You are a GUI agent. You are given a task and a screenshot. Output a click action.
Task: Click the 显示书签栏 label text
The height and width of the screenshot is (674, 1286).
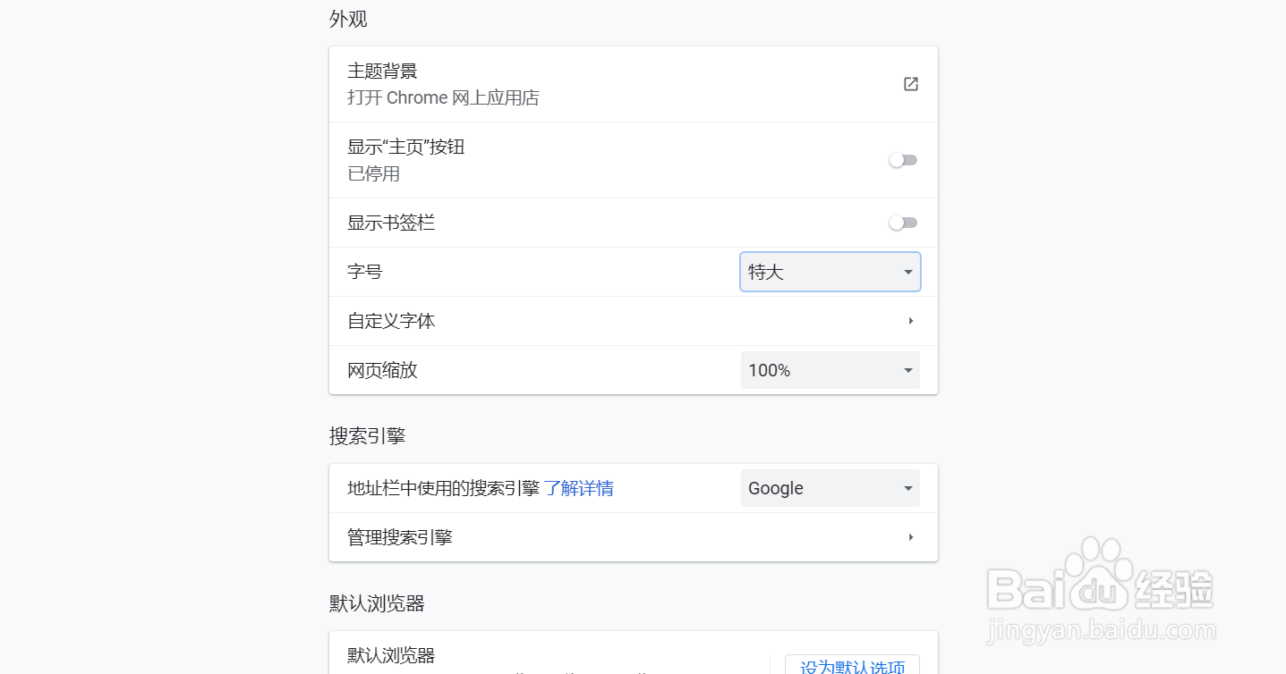pos(391,223)
